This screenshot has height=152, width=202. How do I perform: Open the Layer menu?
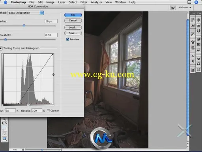click(62, 2)
